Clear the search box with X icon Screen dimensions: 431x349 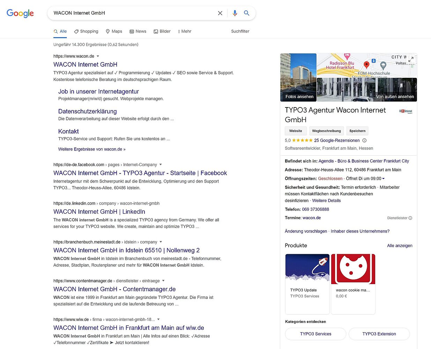(220, 13)
